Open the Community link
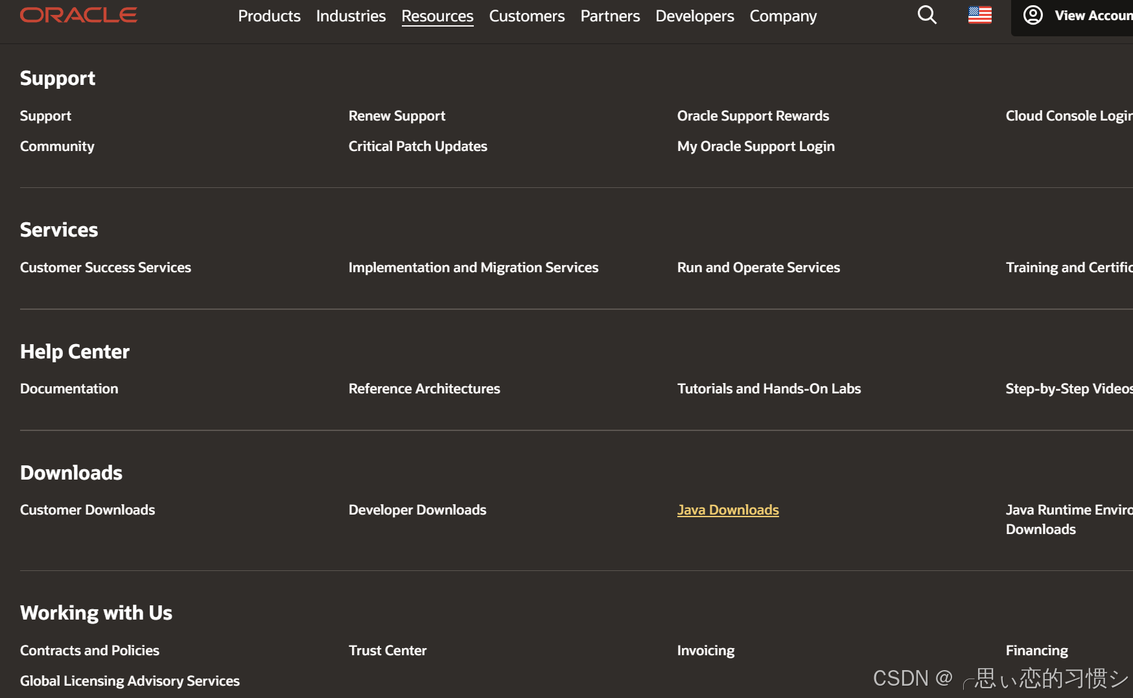The image size is (1133, 698). [x=57, y=146]
